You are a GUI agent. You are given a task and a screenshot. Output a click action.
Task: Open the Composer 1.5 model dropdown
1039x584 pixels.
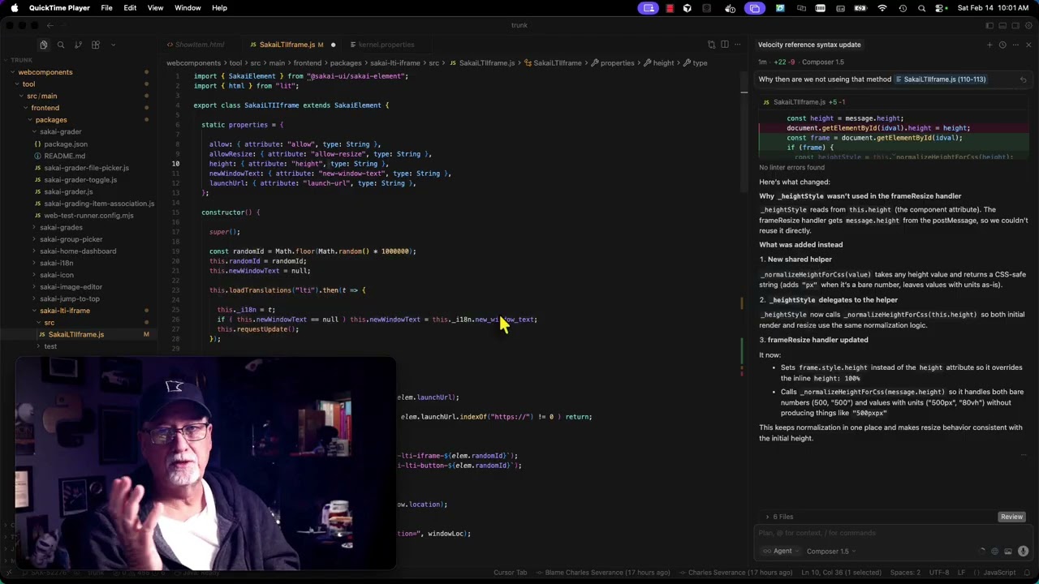[x=831, y=552]
